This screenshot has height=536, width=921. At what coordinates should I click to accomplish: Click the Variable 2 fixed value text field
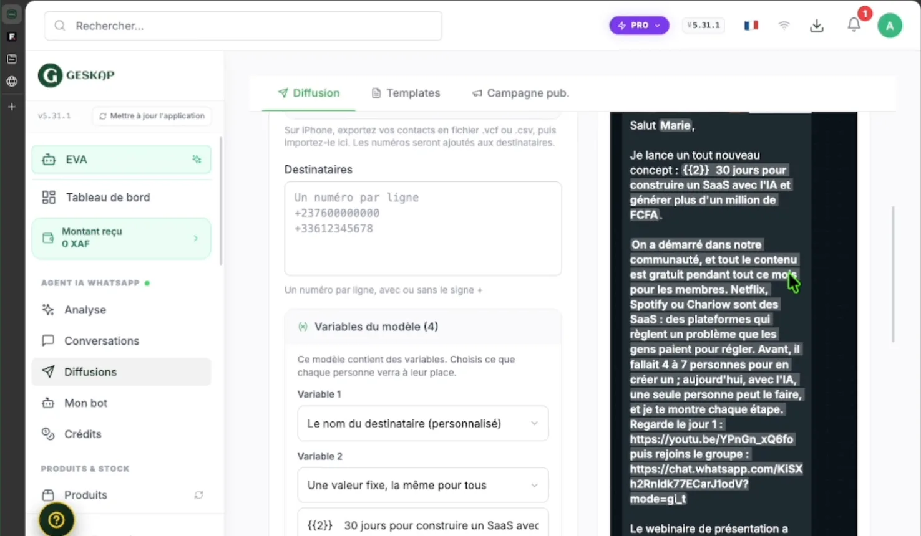(423, 525)
